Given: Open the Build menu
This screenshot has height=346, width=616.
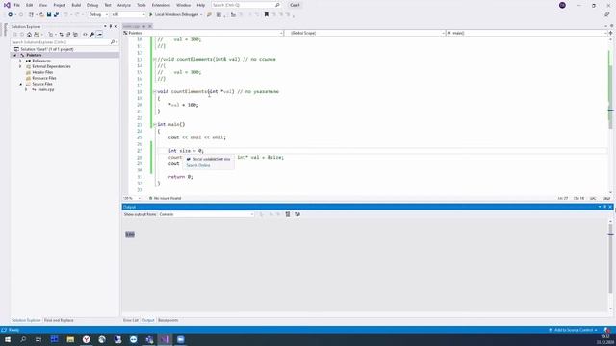Looking at the screenshot, I should pyautogui.click(x=76, y=5).
